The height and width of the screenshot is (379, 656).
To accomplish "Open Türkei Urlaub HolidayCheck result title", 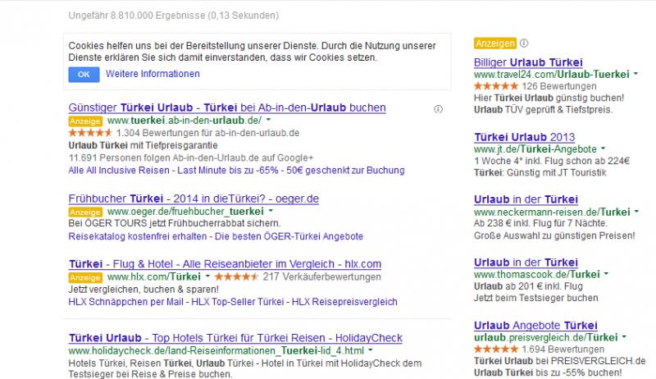I will coord(235,338).
